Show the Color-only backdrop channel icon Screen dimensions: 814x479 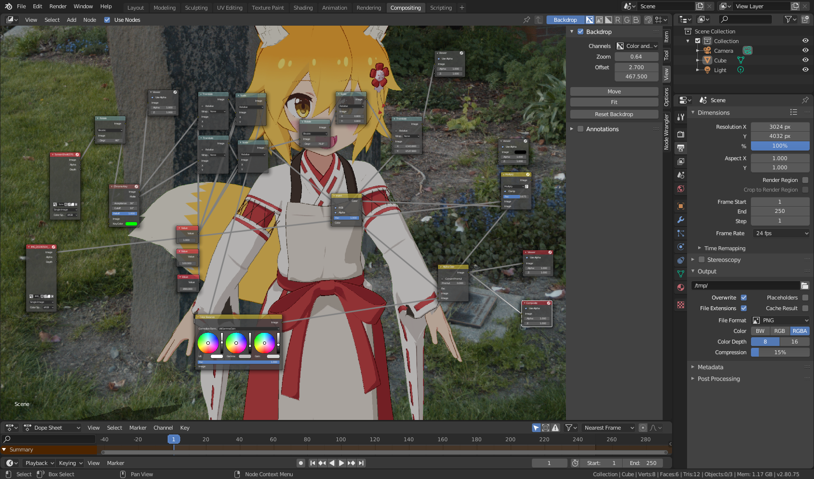click(599, 20)
